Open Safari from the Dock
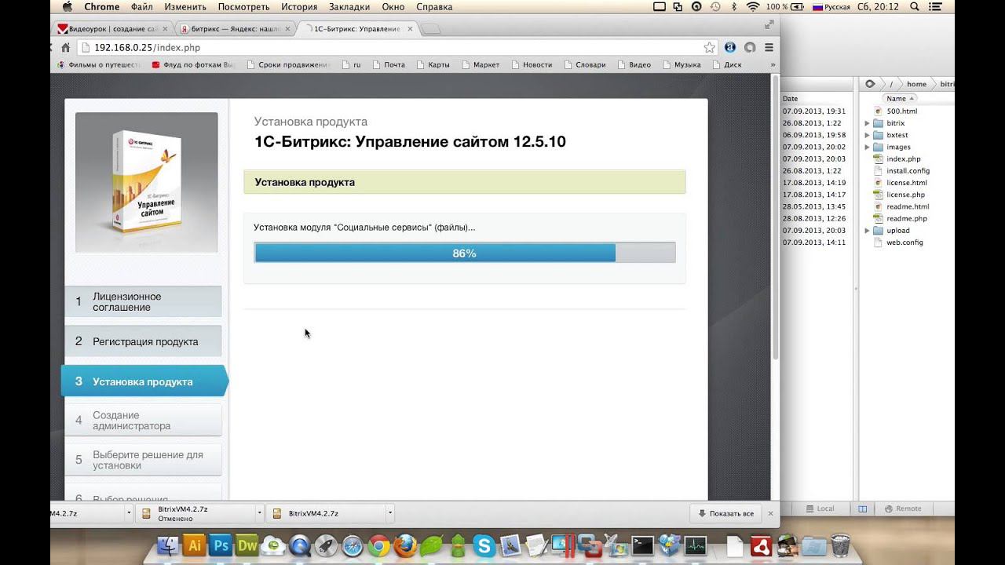This screenshot has height=565, width=1005. tap(353, 545)
